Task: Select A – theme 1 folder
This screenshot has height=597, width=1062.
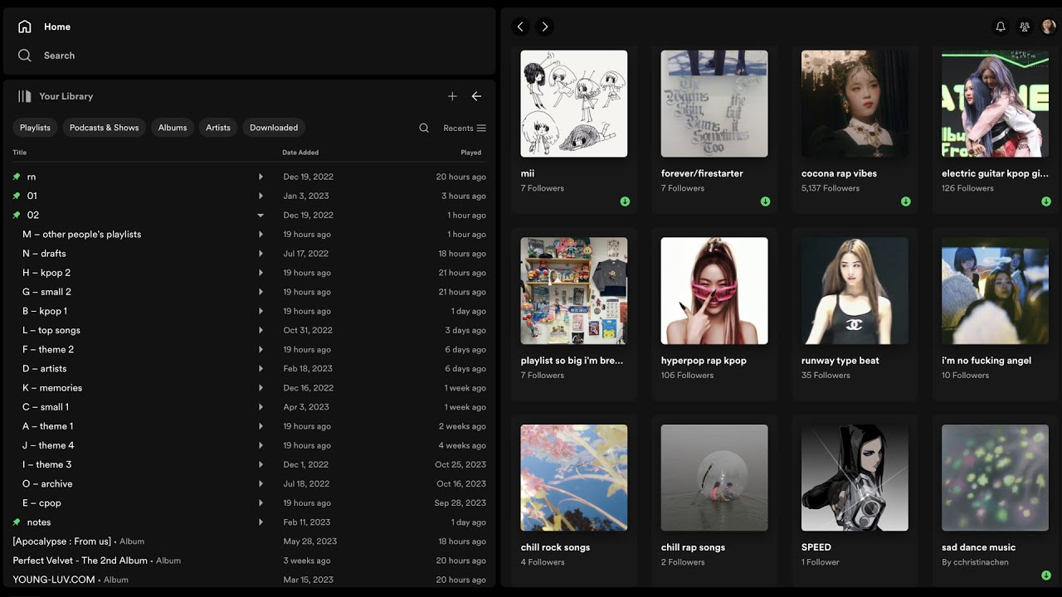Action: [x=249, y=426]
